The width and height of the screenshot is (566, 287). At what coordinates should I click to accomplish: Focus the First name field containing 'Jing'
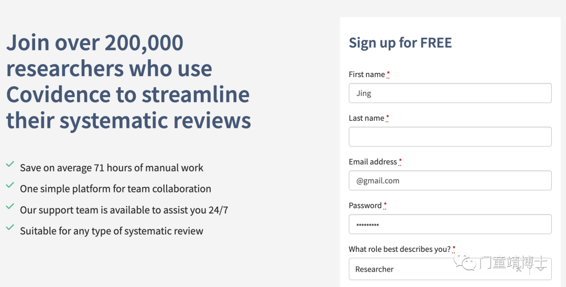click(450, 93)
